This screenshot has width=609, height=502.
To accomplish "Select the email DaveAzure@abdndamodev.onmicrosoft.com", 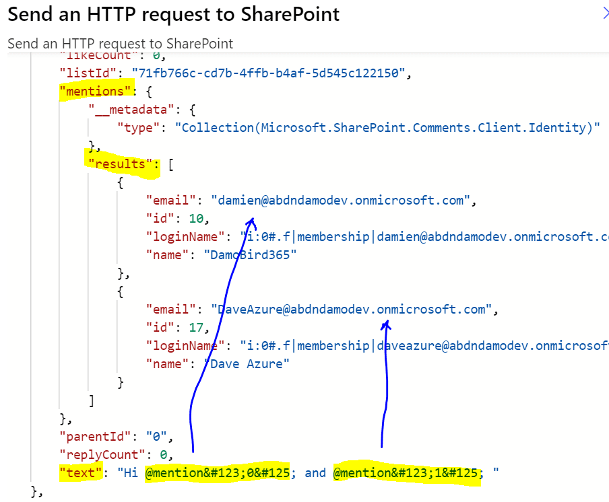I will (x=352, y=309).
